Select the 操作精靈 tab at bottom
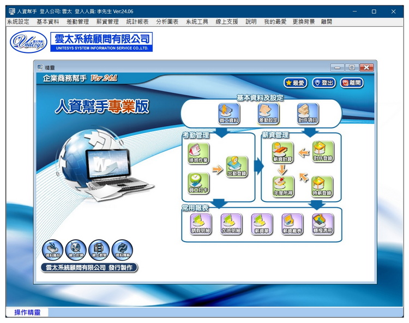The height and width of the screenshot is (323, 409). coord(28,313)
